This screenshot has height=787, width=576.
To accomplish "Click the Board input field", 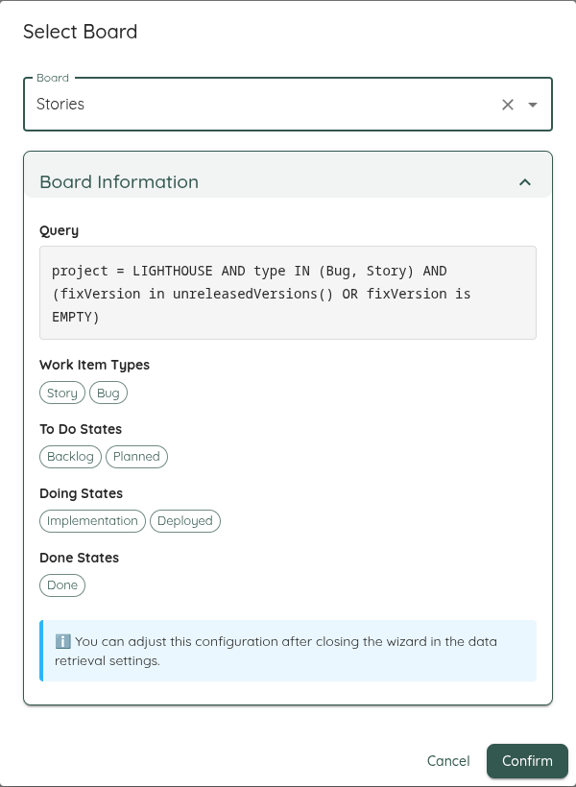I will (240, 104).
